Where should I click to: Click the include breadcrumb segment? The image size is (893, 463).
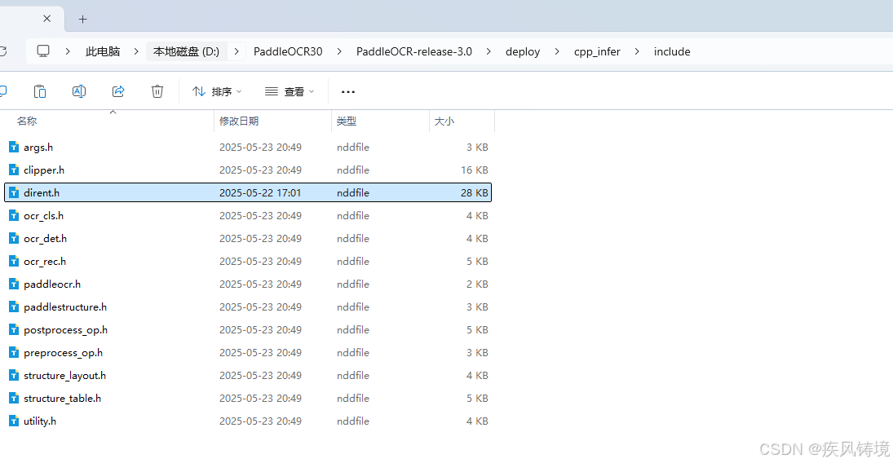[672, 52]
